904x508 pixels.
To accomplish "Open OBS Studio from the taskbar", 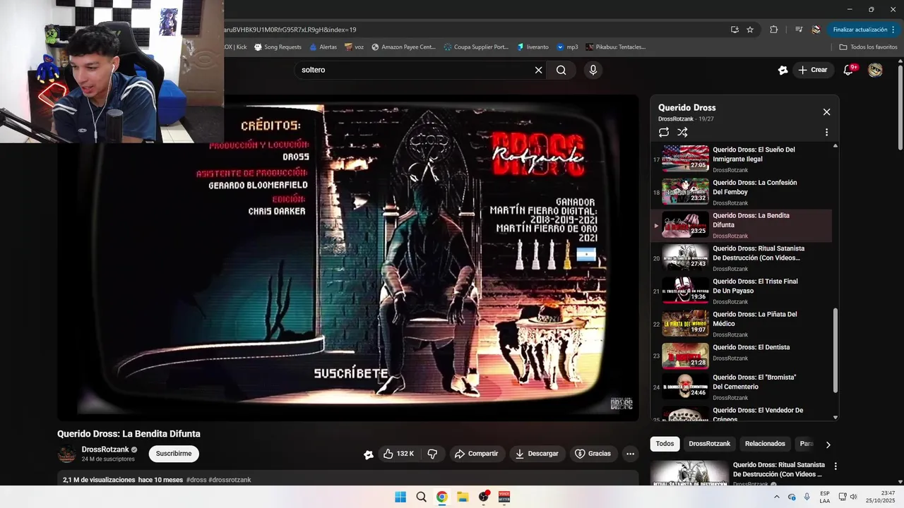I will [x=484, y=497].
